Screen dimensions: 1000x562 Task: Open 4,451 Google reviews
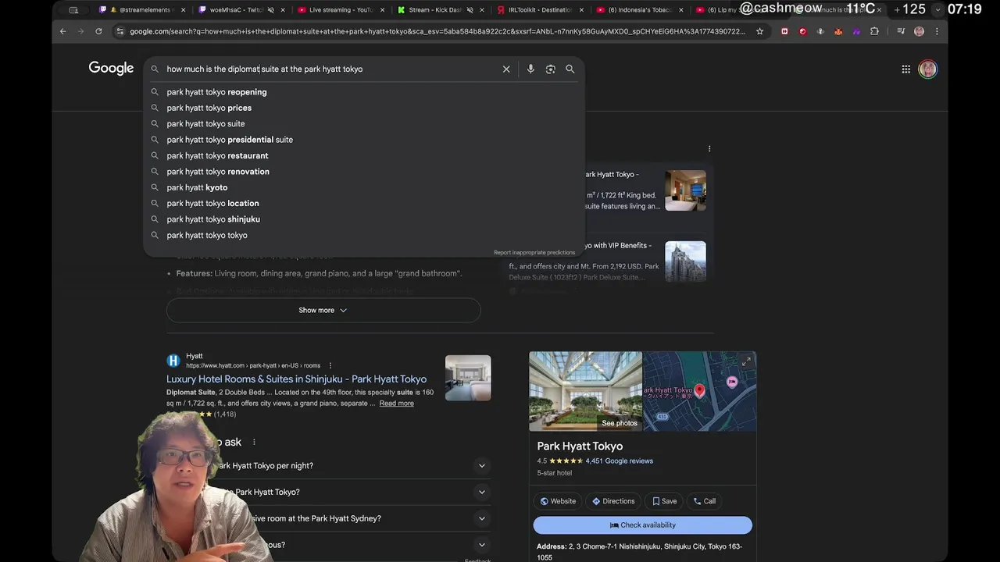[619, 461]
